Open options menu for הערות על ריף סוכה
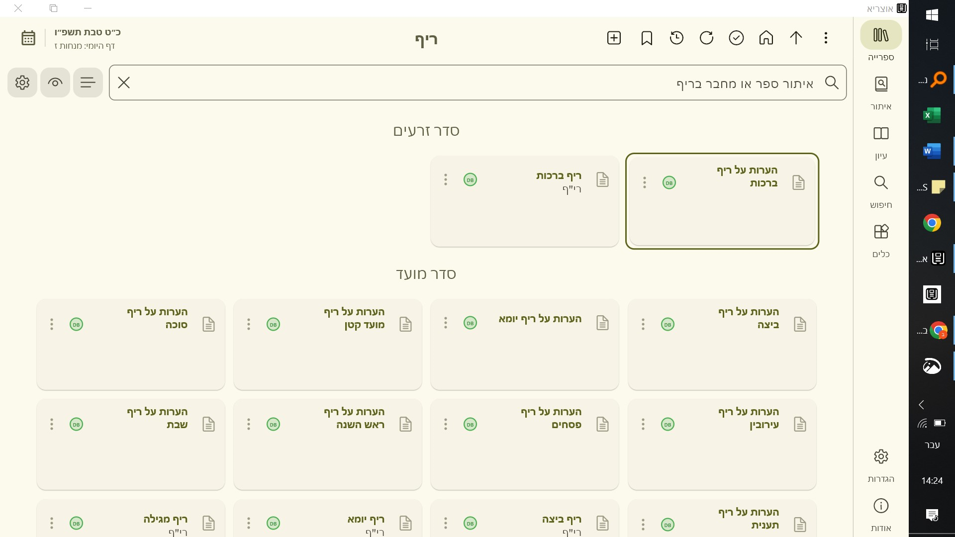Screen dimensions: 955x537 click(52, 325)
